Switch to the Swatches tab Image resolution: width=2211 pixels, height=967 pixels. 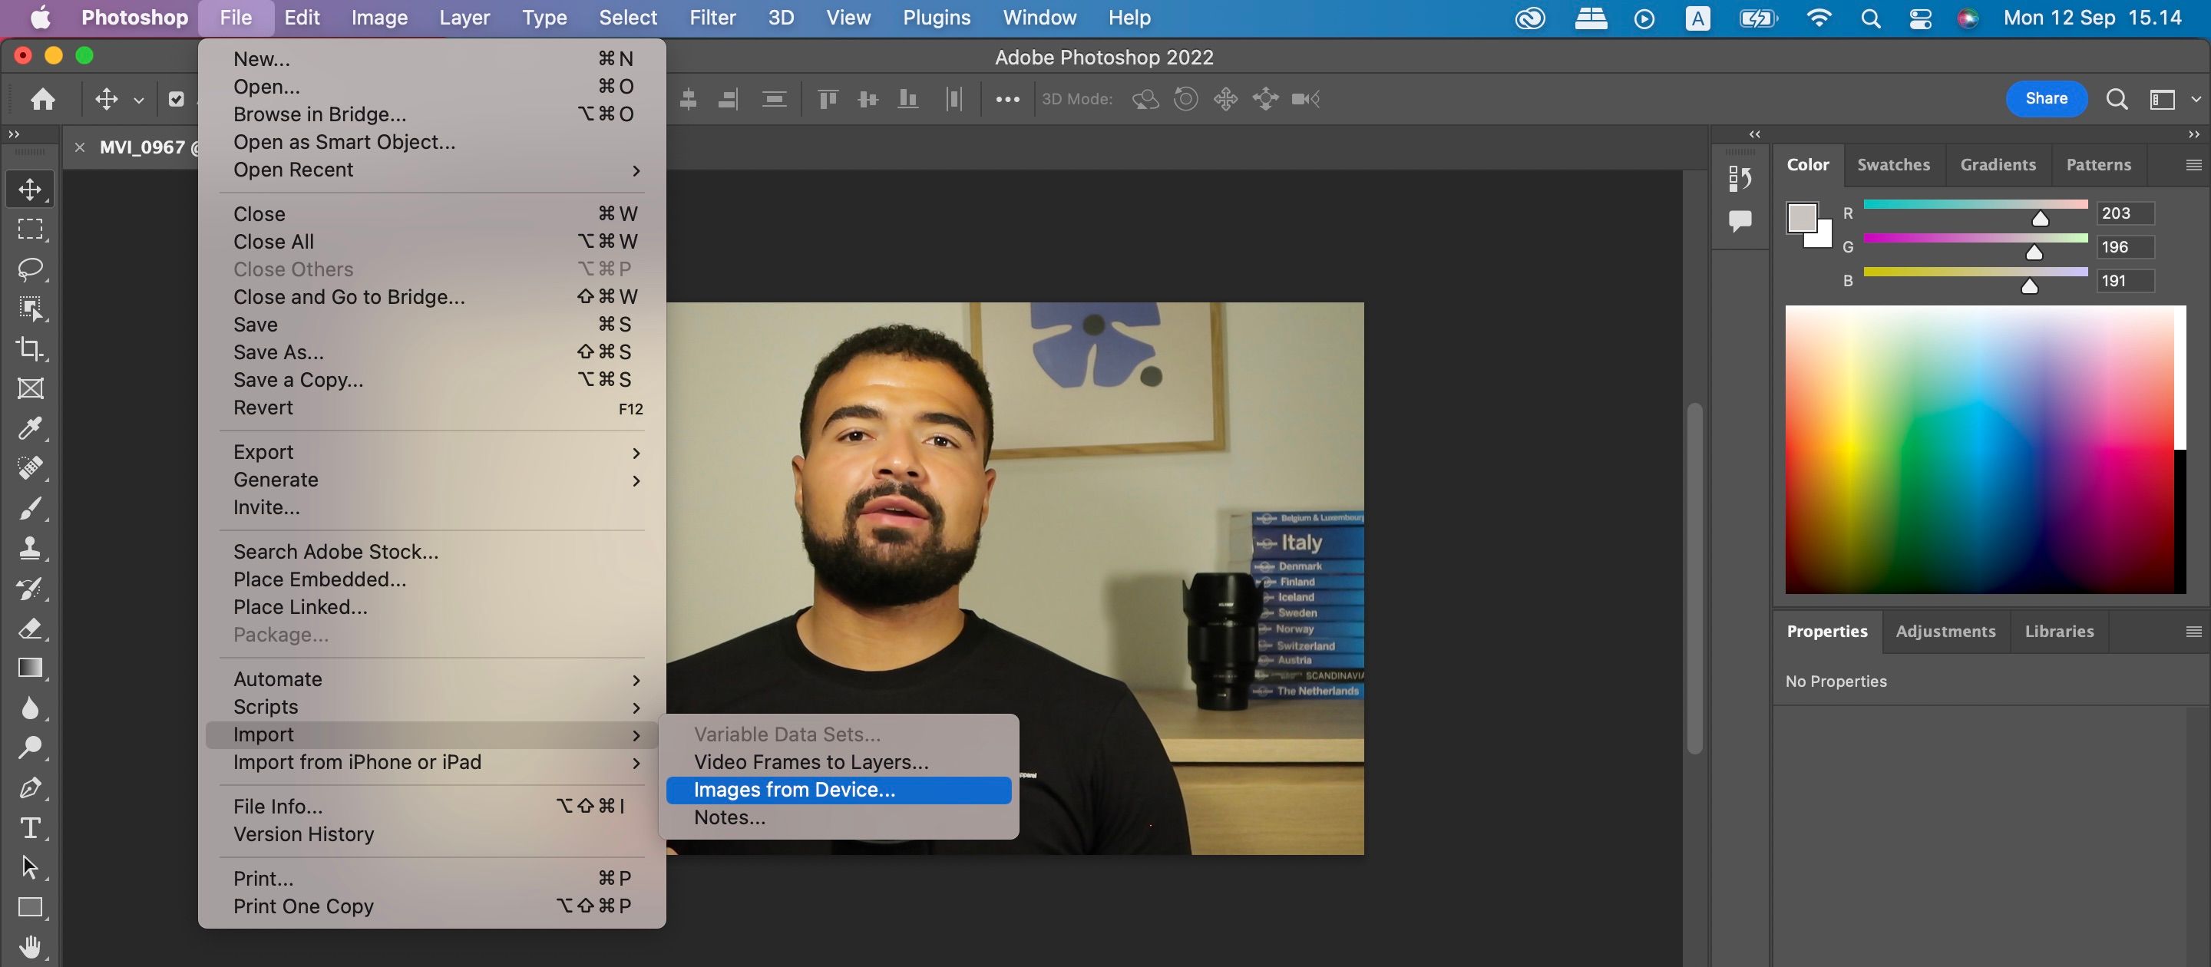coord(1892,165)
